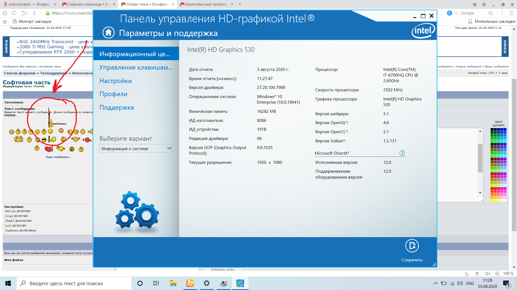Open the notification center icon

point(506,284)
